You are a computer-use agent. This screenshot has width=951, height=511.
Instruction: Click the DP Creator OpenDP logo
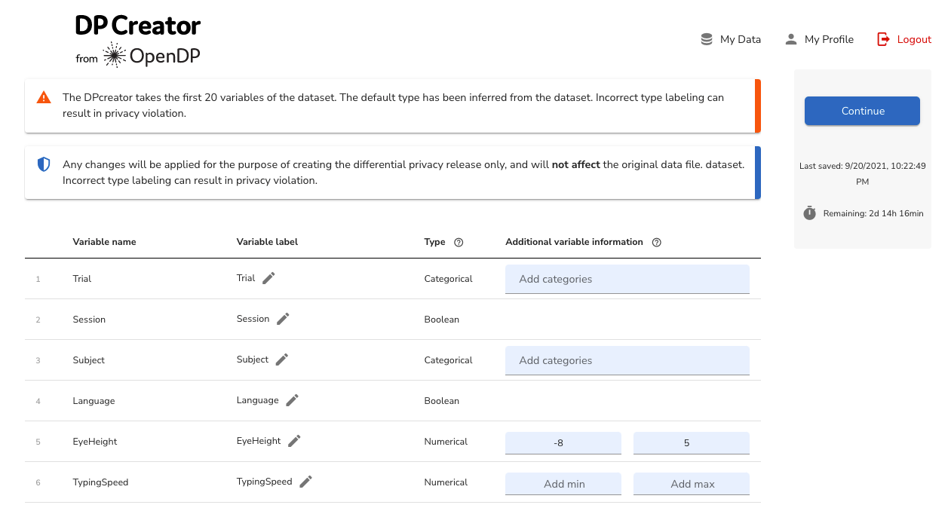click(x=138, y=41)
